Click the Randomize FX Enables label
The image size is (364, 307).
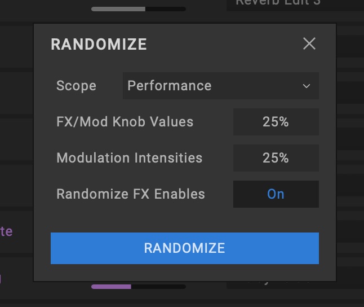pyautogui.click(x=131, y=194)
